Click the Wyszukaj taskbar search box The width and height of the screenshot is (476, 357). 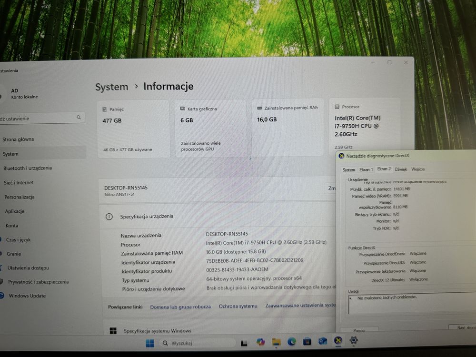198,343
